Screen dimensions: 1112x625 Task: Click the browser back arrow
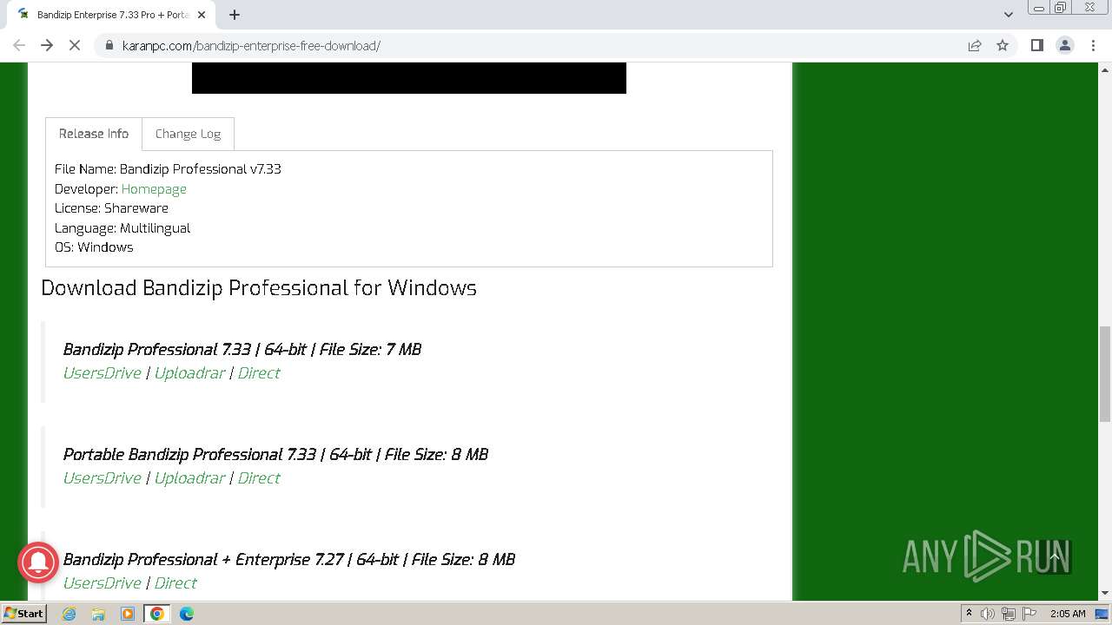pos(19,45)
